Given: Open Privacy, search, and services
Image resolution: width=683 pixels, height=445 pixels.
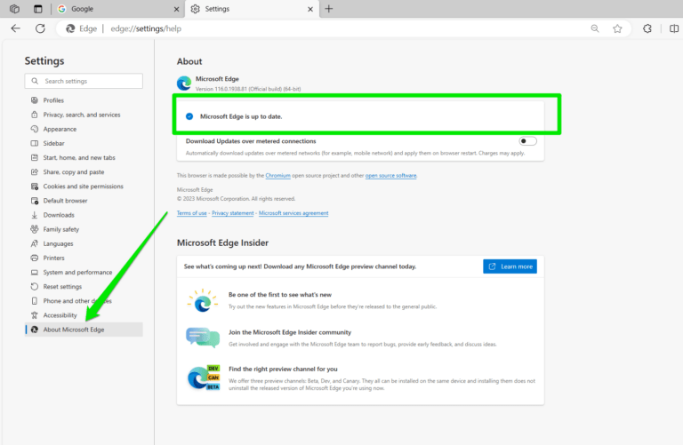Looking at the screenshot, I should point(82,115).
